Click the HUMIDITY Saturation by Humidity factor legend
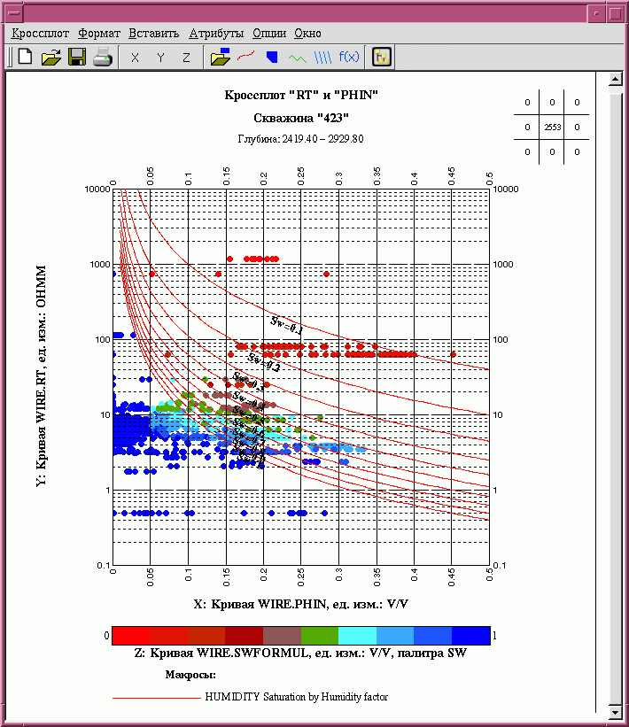The height and width of the screenshot is (727, 629). click(x=297, y=697)
